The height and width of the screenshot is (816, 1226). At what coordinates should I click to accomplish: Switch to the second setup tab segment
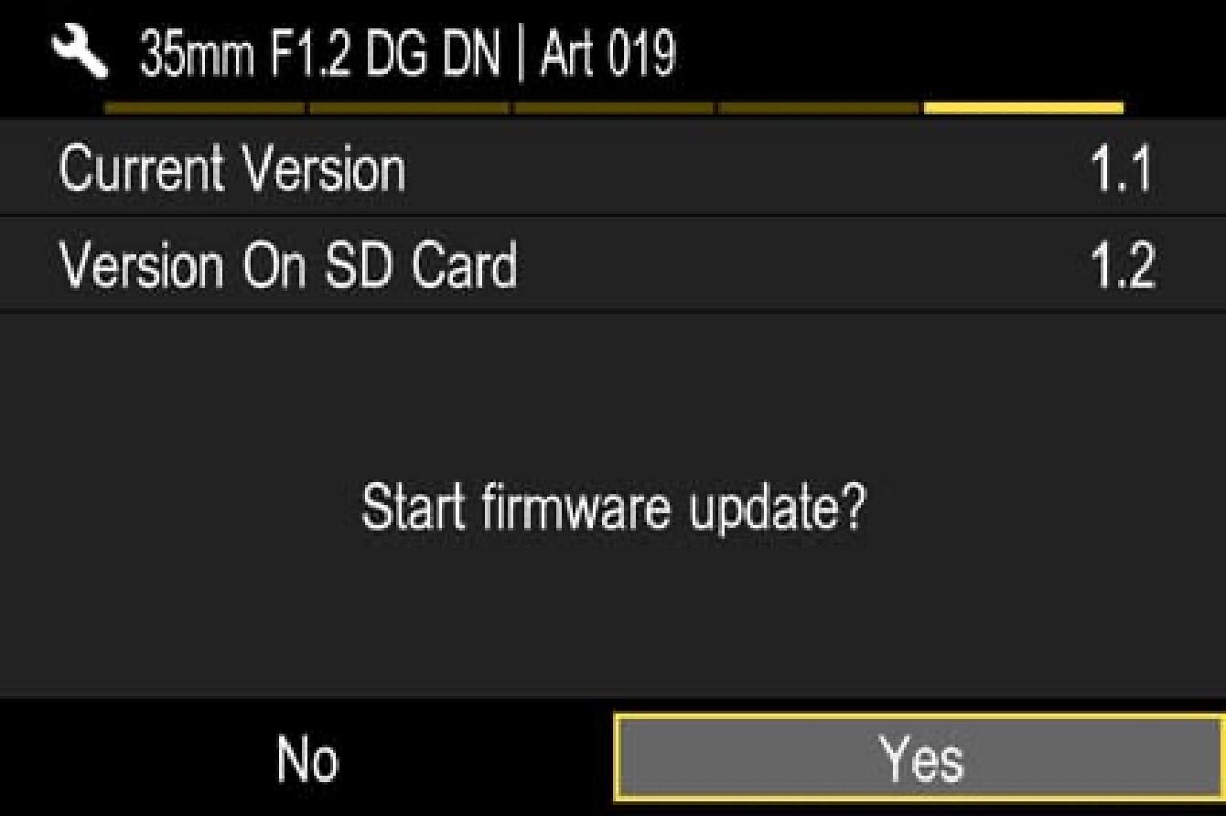(x=409, y=108)
